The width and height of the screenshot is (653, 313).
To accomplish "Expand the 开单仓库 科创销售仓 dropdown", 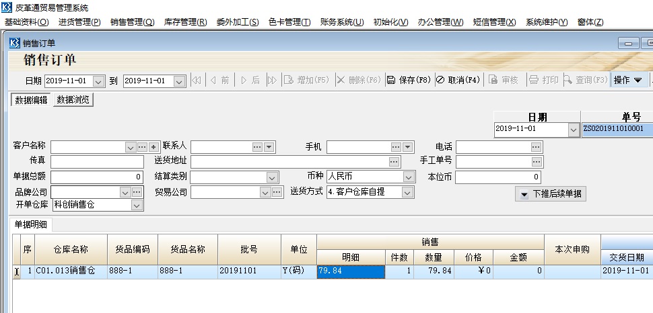I will (x=136, y=206).
